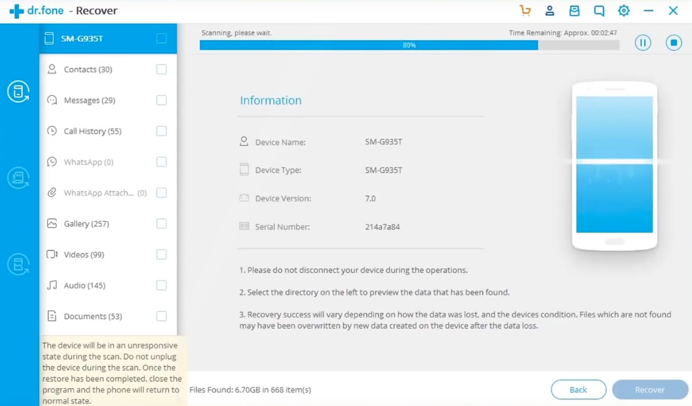The image size is (692, 406).
Task: Stop the scan with the stop button
Action: 674,43
